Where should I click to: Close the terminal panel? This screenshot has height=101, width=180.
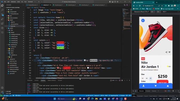(x=129, y=81)
